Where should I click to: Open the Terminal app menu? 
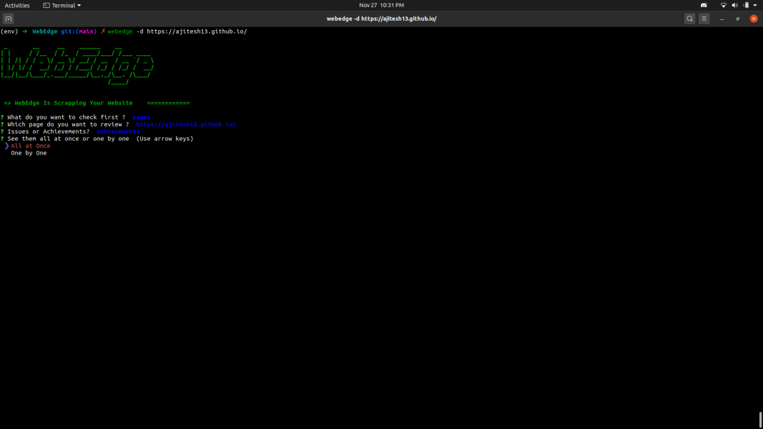click(x=61, y=5)
